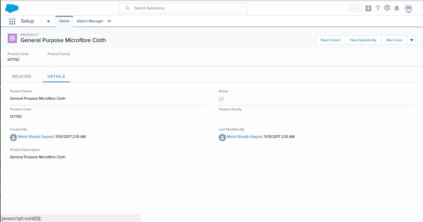Open the App Launcher grid icon
The height and width of the screenshot is (222, 423).
click(x=12, y=21)
